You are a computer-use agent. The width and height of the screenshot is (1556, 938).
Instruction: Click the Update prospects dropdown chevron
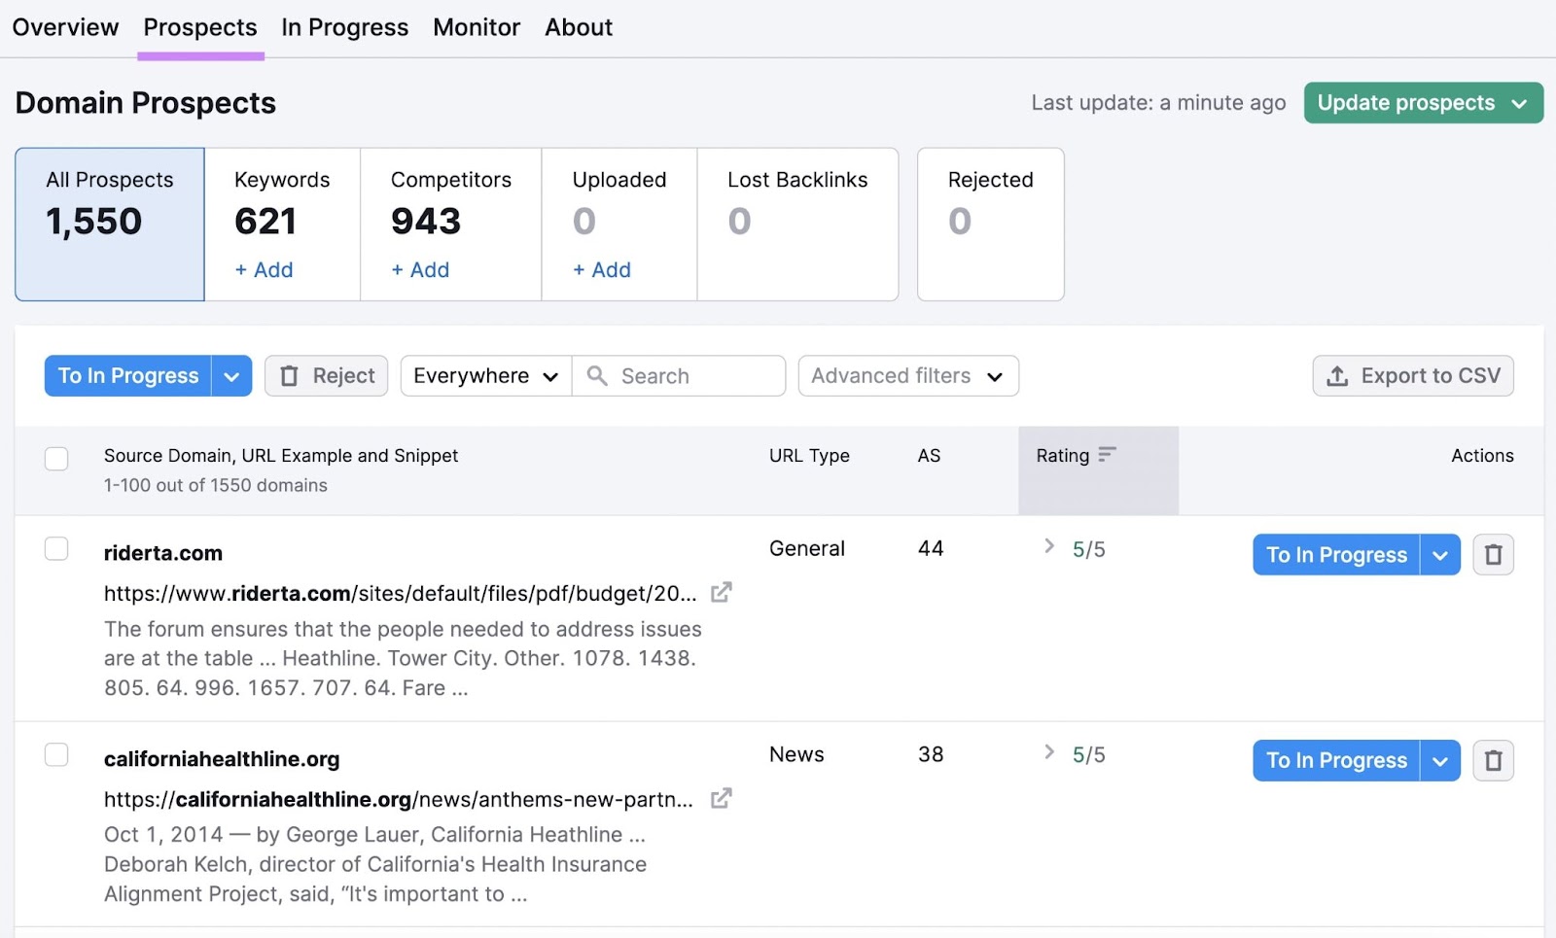(1520, 102)
